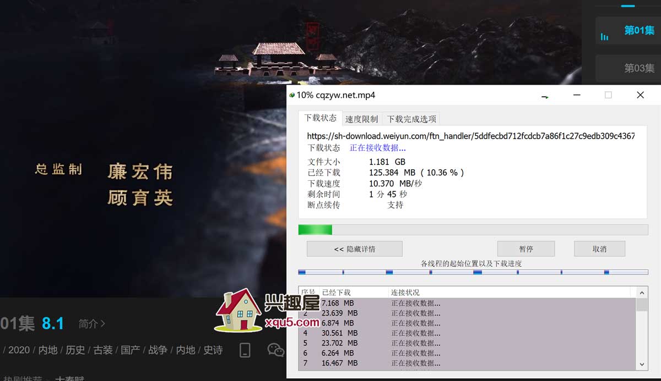Click the file size value 1.181 GB
Viewport: 661px width, 381px height.
pyautogui.click(x=387, y=162)
